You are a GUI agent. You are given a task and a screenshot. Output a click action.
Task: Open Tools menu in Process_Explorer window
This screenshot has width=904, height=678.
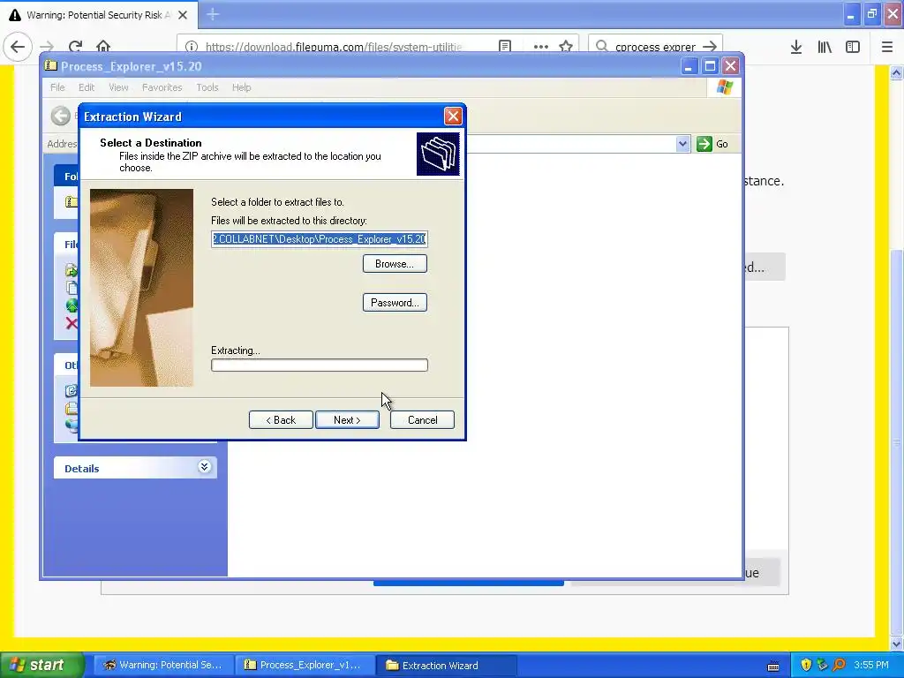207,87
